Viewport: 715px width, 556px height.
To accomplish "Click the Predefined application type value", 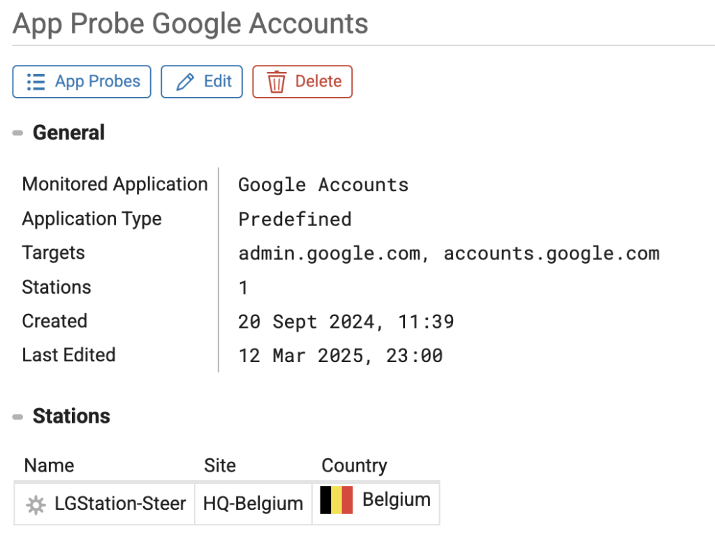I will (x=295, y=219).
